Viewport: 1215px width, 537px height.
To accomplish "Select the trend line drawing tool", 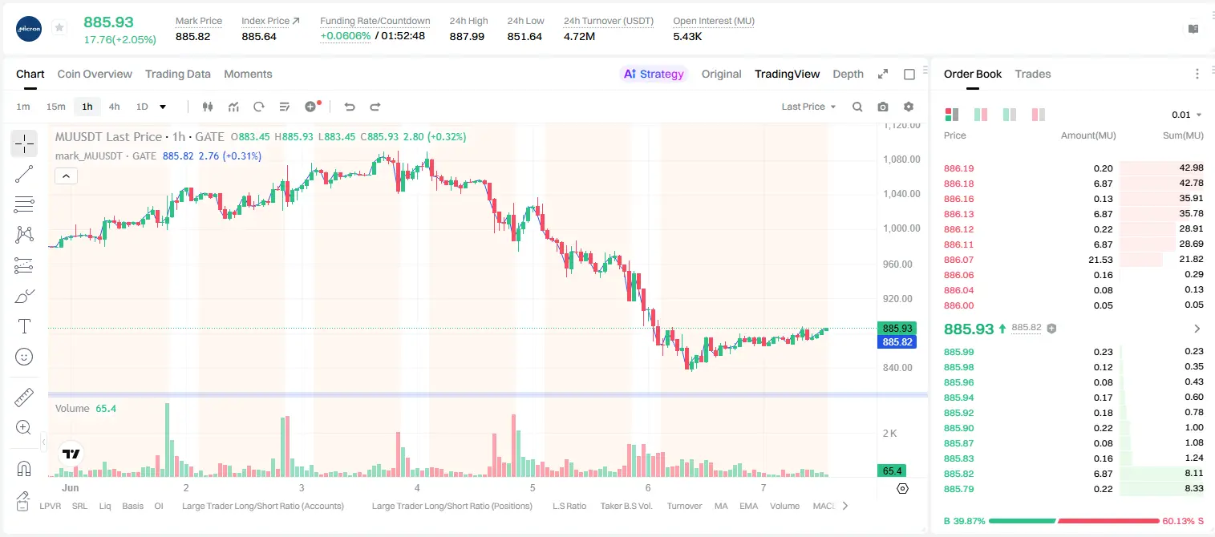I will click(24, 174).
